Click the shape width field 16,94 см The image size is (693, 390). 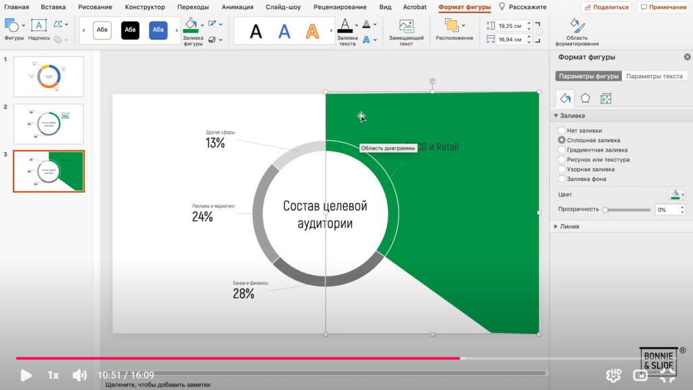point(510,39)
